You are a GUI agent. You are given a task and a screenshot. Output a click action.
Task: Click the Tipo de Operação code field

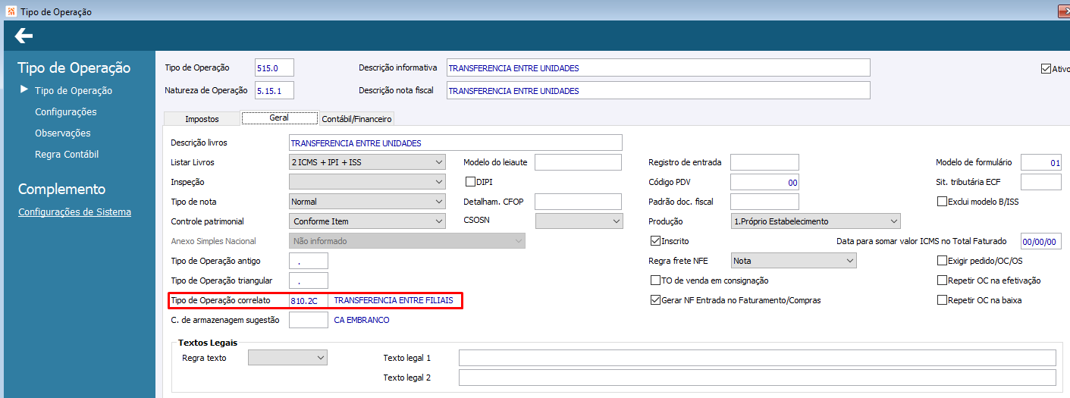coord(275,68)
